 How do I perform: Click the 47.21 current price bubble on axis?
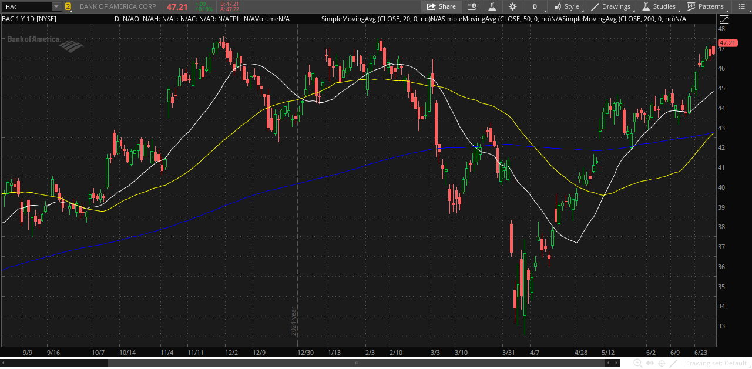point(727,43)
